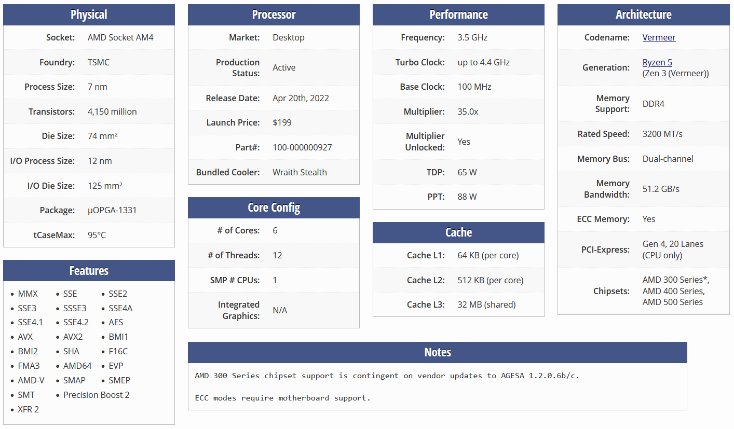
Task: Select the FMA3 feature entry
Action: click(29, 366)
